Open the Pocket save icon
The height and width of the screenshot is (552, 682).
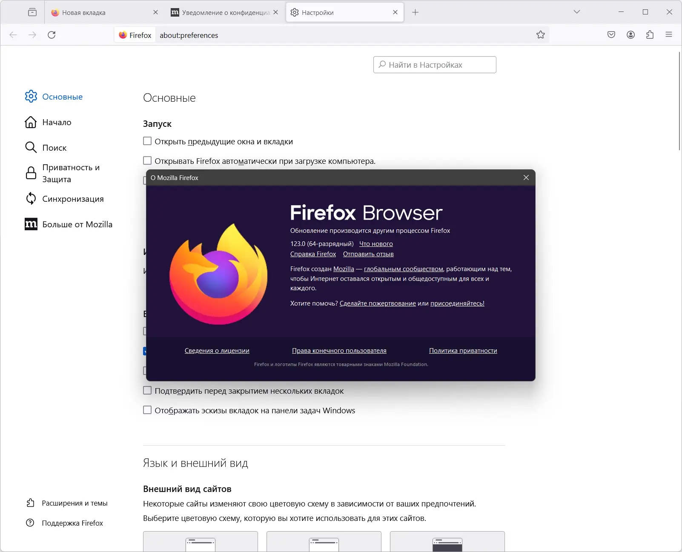point(611,35)
